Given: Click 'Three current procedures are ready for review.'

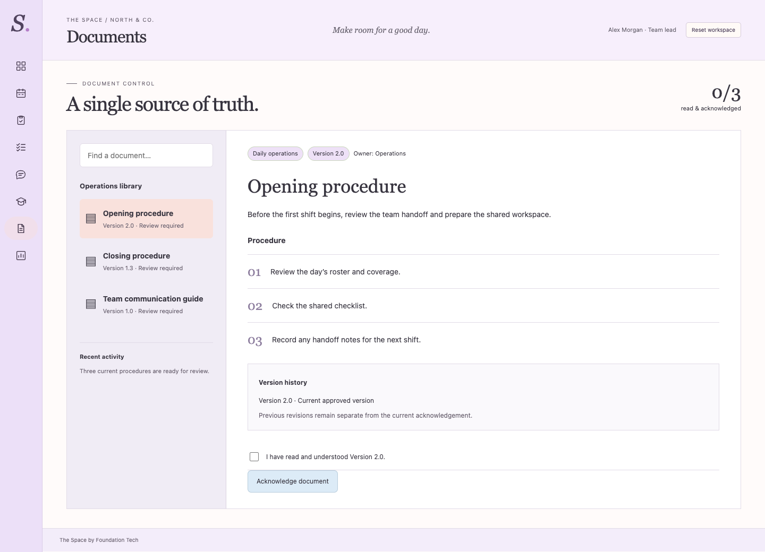Looking at the screenshot, I should click(144, 371).
